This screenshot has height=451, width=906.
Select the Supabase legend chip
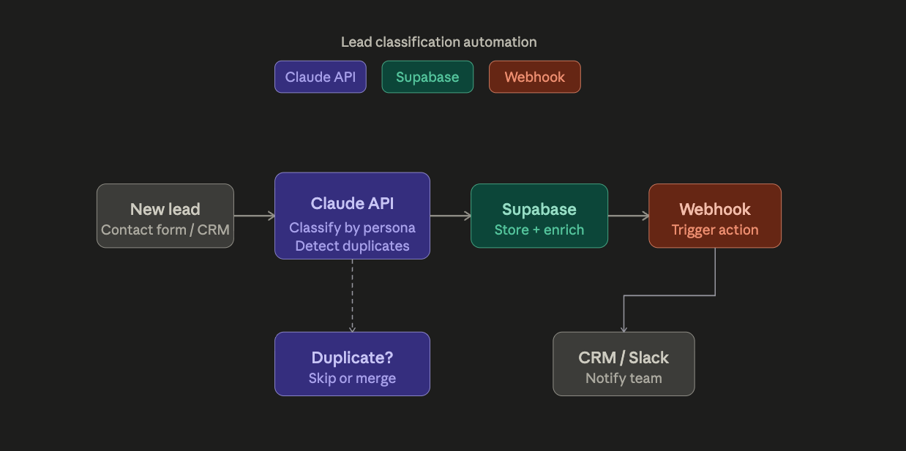tap(427, 77)
